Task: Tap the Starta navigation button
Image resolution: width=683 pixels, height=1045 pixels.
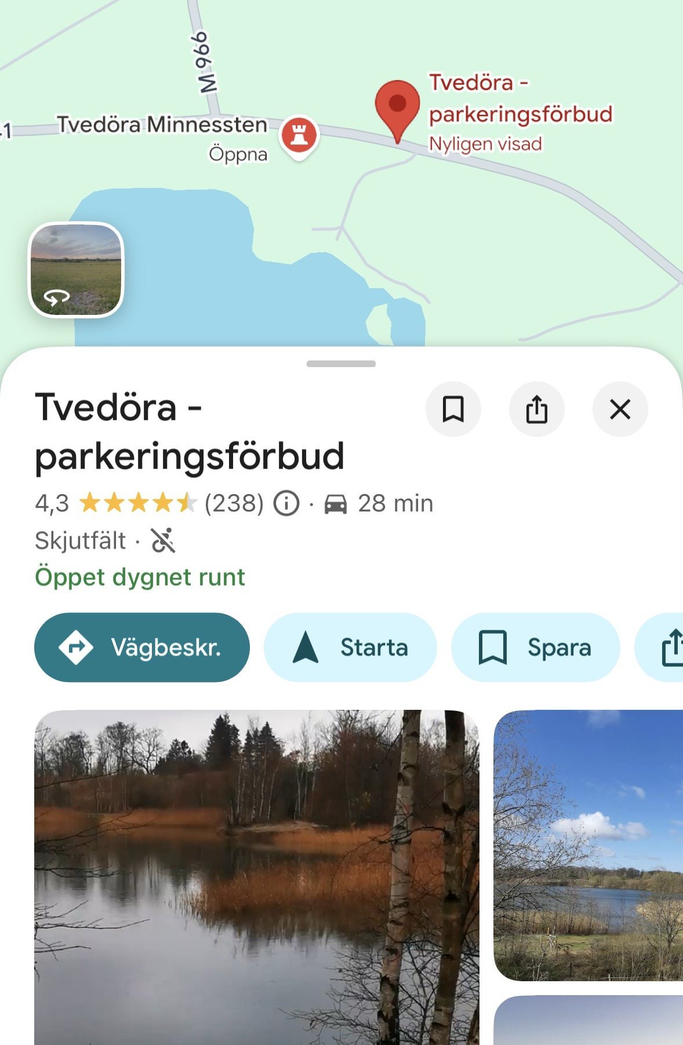Action: pos(350,647)
